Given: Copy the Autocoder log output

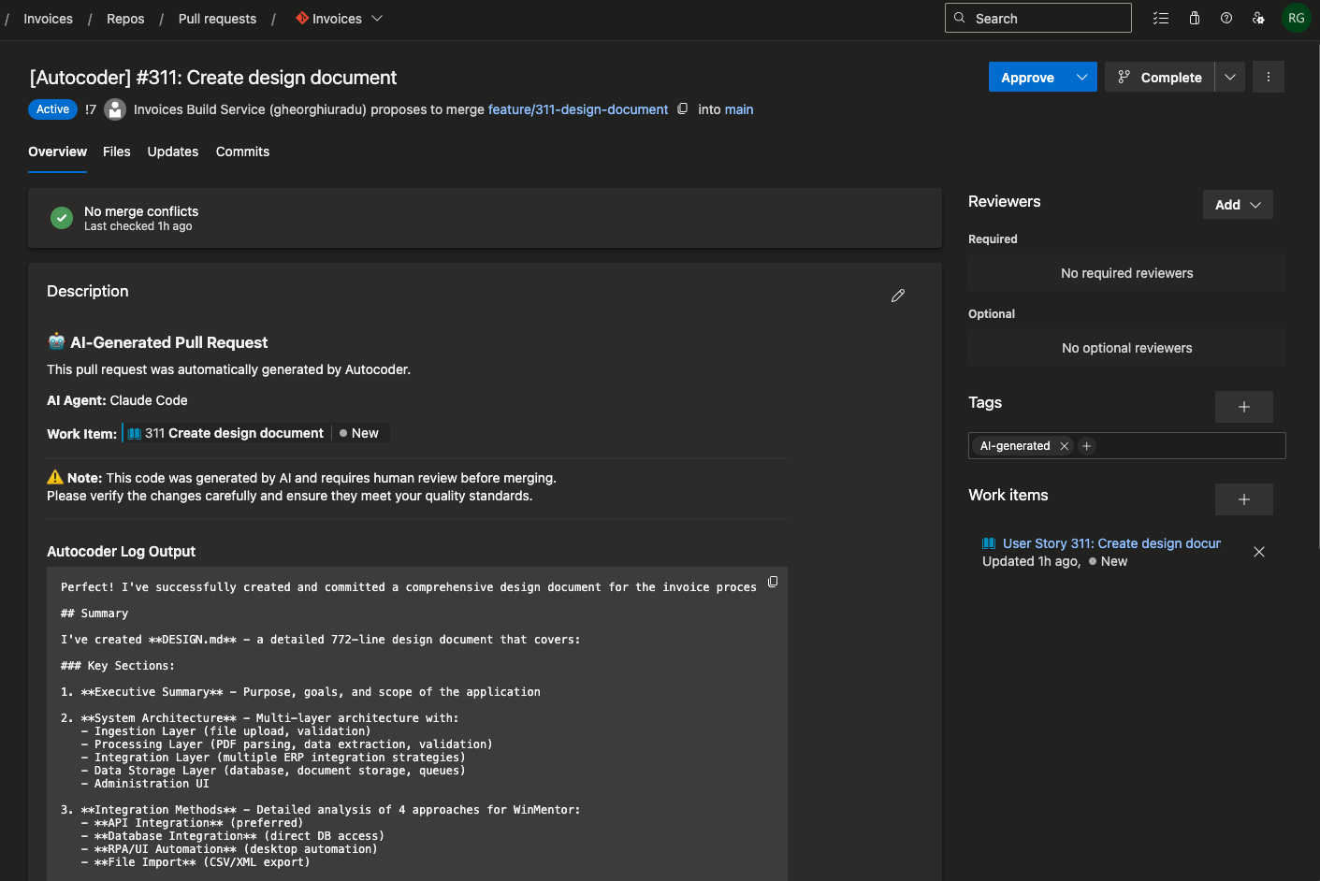Looking at the screenshot, I should [773, 582].
